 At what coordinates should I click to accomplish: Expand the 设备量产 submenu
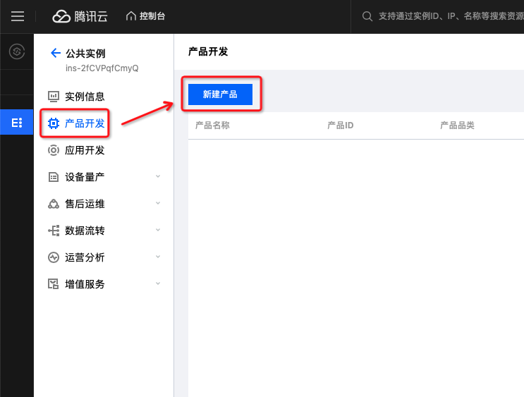[158, 176]
